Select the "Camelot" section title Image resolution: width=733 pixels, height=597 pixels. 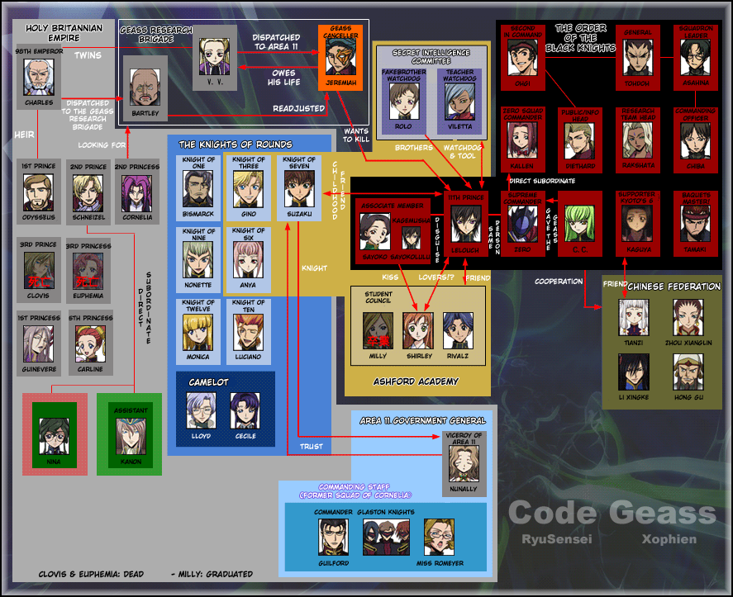[208, 382]
